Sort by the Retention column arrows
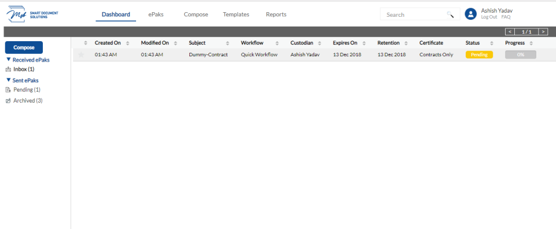The image size is (556, 229). coord(405,43)
